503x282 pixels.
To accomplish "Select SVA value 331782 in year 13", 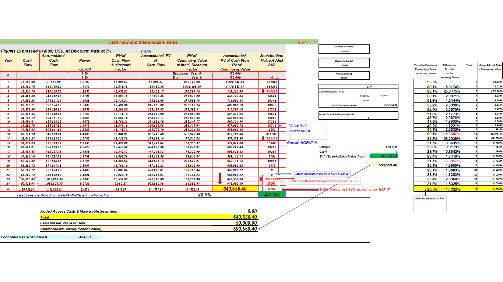I will click(x=272, y=134).
